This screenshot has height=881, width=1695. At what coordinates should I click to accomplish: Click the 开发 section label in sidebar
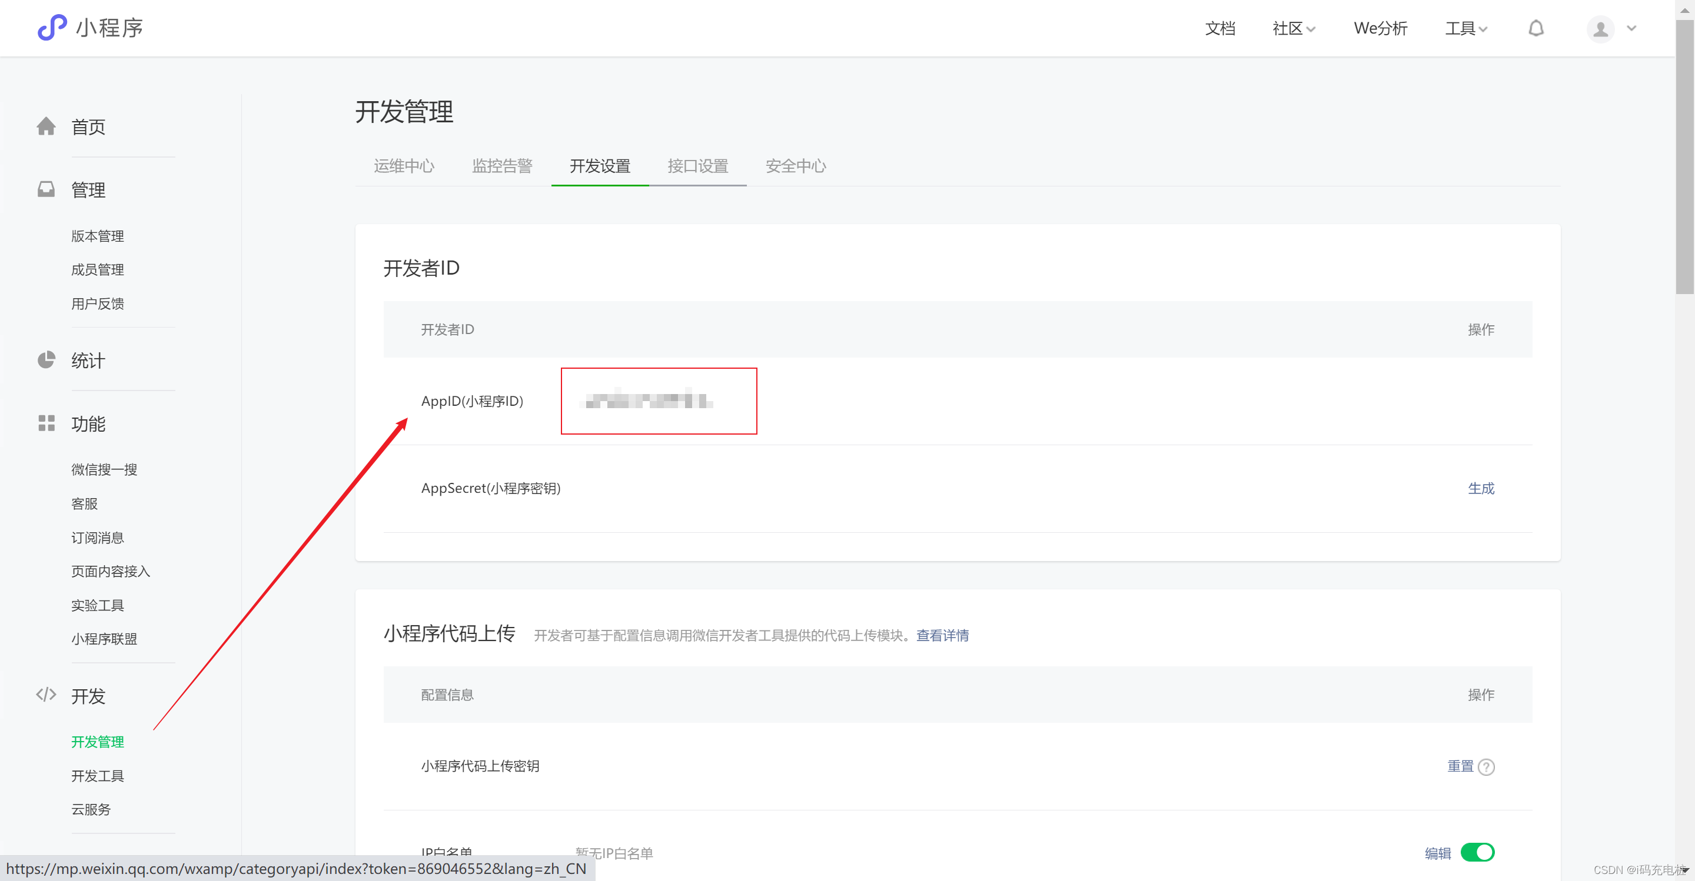pyautogui.click(x=88, y=696)
